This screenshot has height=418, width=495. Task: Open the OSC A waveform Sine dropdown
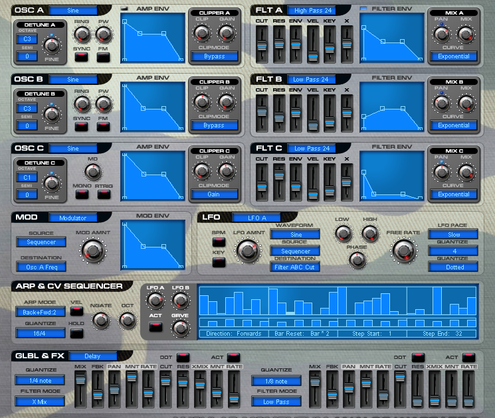pos(73,11)
